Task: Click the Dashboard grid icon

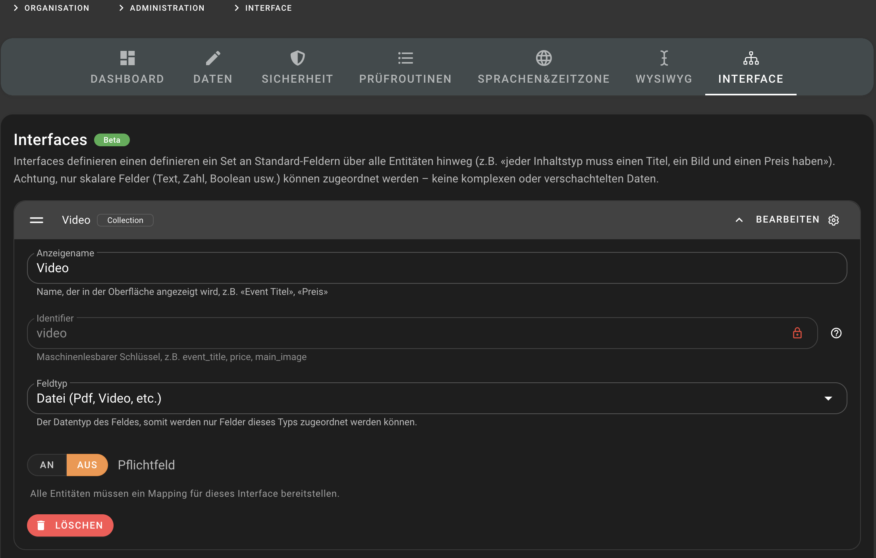Action: [127, 58]
